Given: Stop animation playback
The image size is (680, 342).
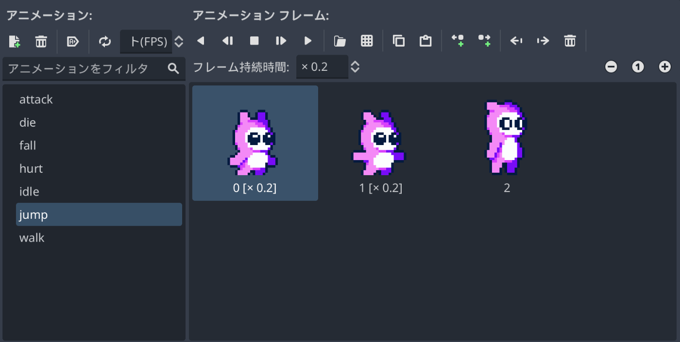Looking at the screenshot, I should 254,41.
